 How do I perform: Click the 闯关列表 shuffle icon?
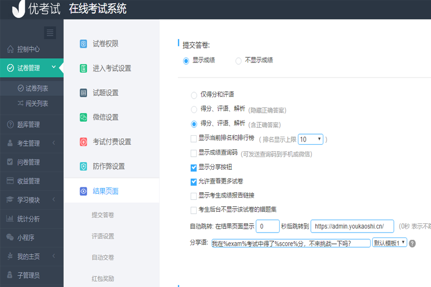tap(20, 103)
